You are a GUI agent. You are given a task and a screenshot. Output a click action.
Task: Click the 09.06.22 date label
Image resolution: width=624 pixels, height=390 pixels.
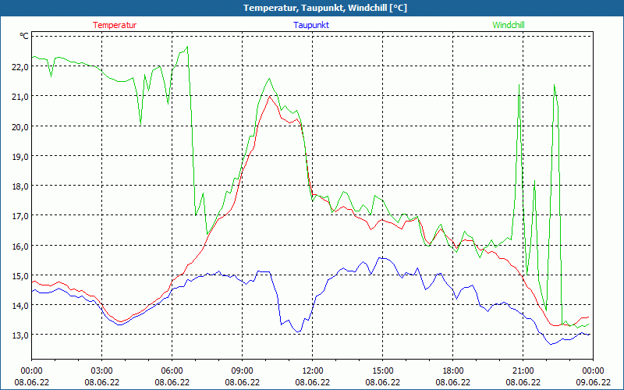coord(593,382)
